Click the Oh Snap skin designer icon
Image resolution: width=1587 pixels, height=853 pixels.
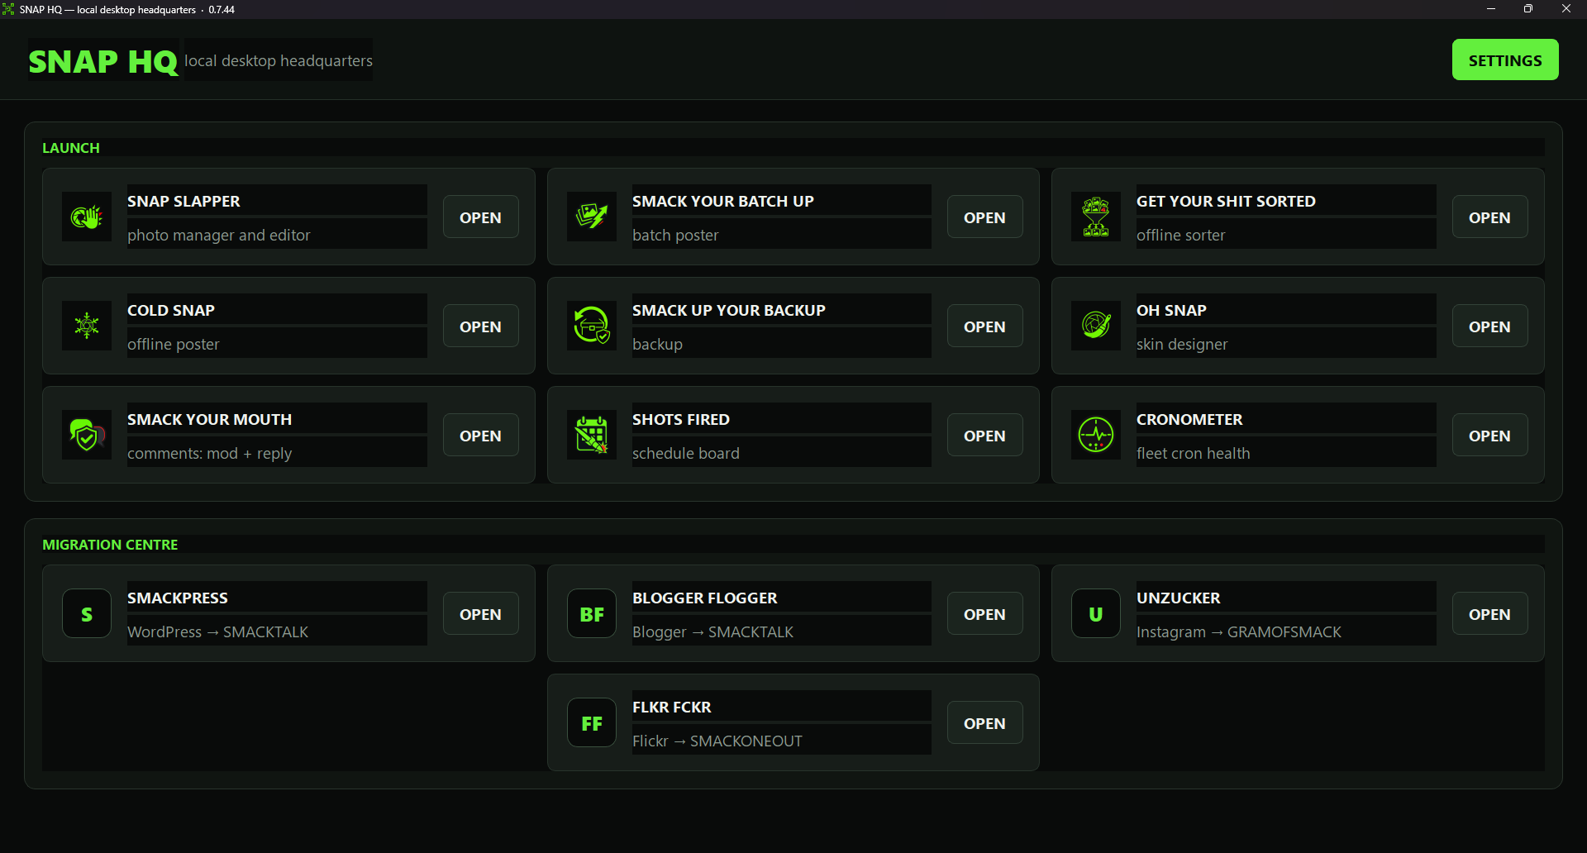1096,326
